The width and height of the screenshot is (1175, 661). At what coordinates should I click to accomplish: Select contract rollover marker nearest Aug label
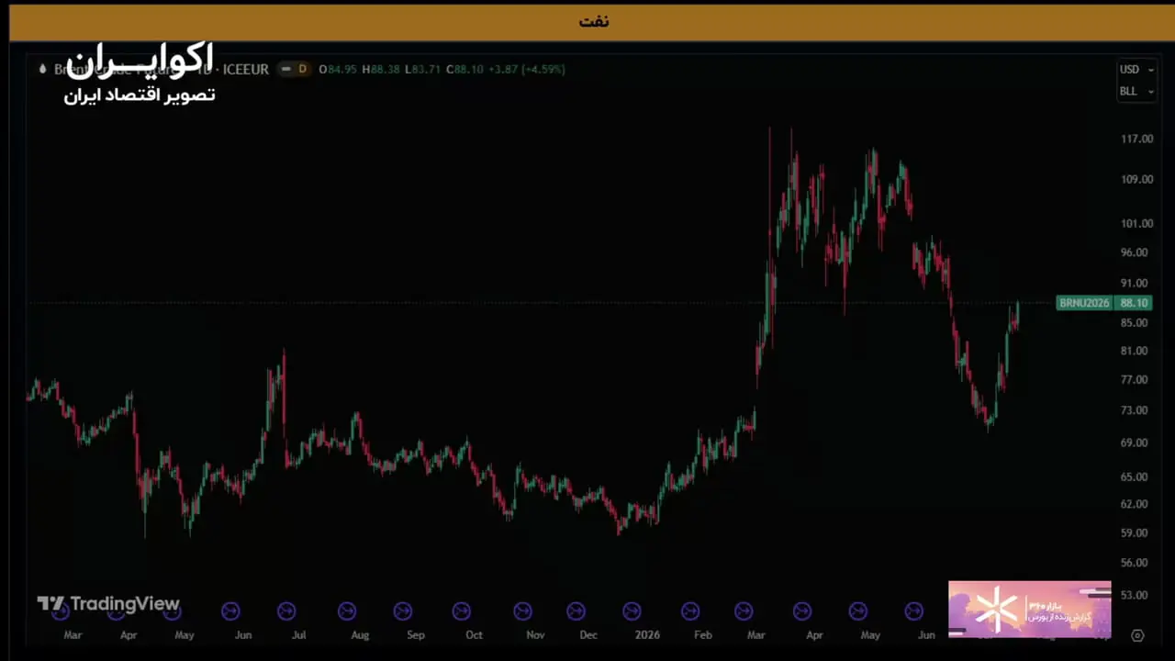coord(346,611)
